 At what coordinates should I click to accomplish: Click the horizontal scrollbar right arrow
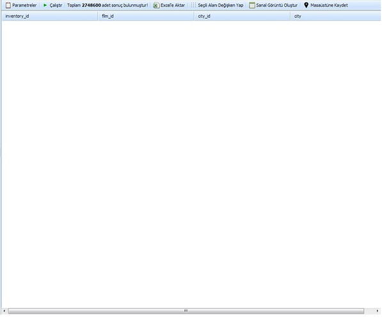378,311
